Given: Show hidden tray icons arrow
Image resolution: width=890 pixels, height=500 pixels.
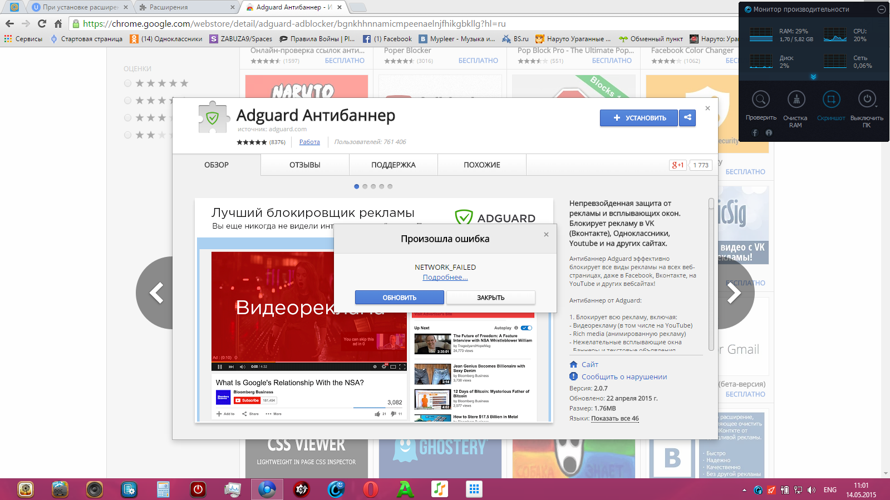Looking at the screenshot, I should coord(744,490).
